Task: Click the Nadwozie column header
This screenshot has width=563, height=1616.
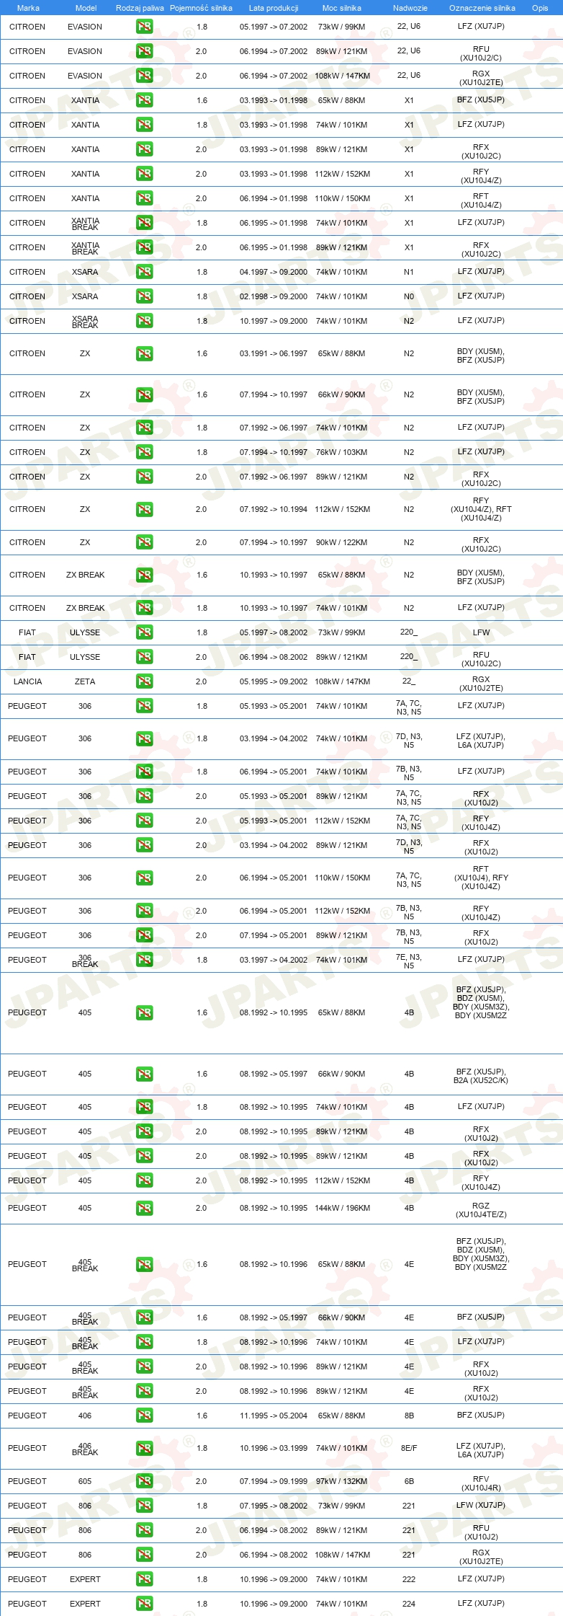Action: (x=410, y=8)
